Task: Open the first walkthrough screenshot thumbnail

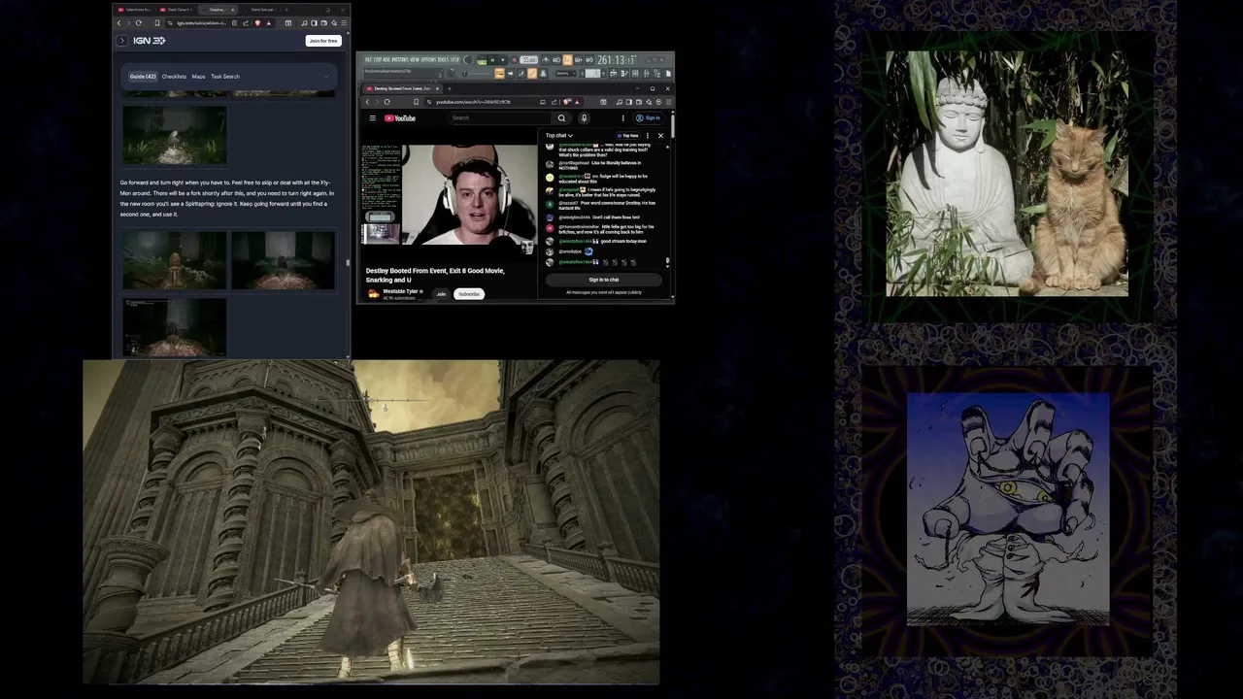Action: pos(175,135)
